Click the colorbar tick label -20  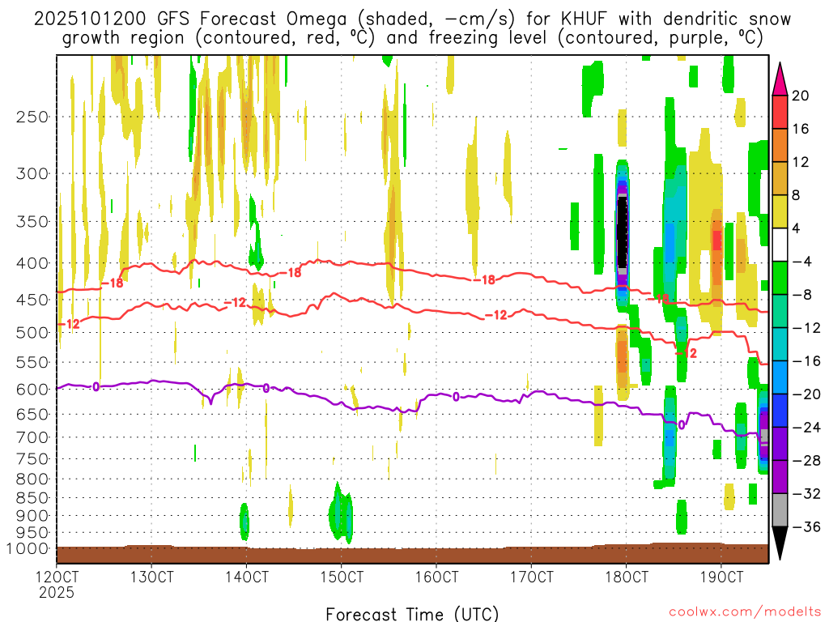(x=806, y=394)
